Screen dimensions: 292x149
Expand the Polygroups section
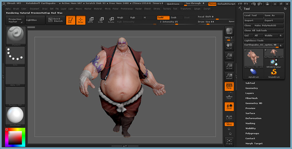(x=252, y=133)
